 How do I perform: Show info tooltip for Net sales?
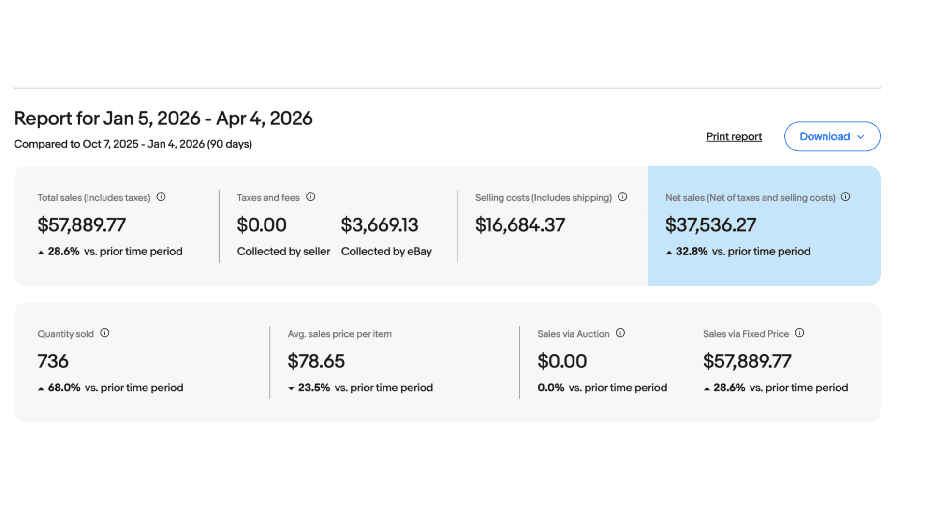(845, 197)
